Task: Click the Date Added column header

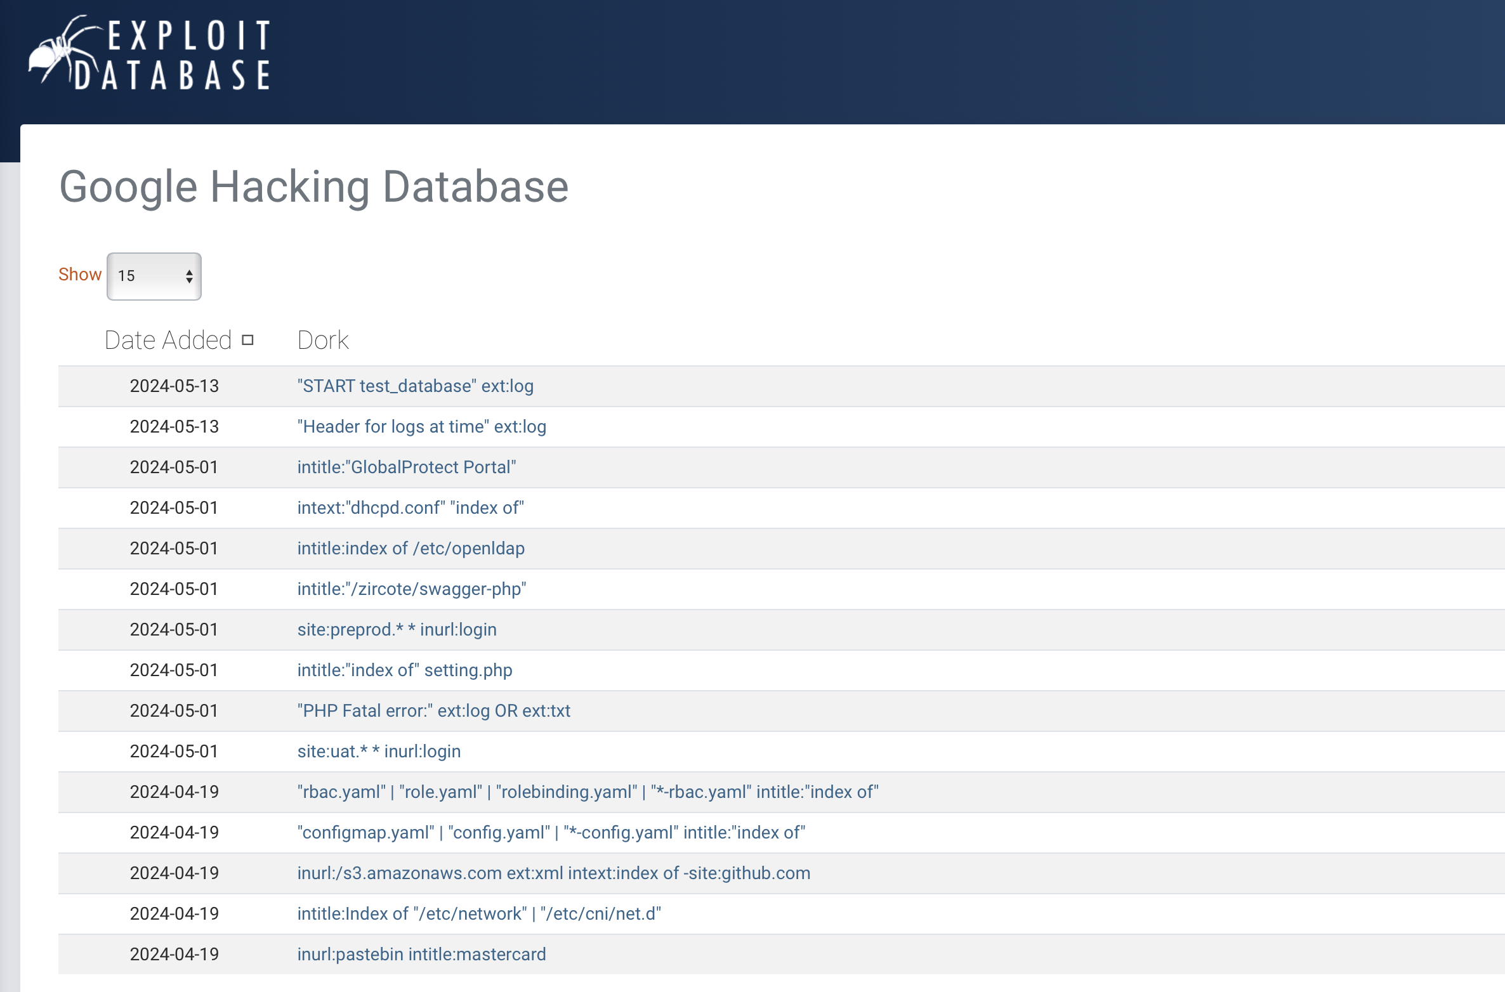Action: 168,341
